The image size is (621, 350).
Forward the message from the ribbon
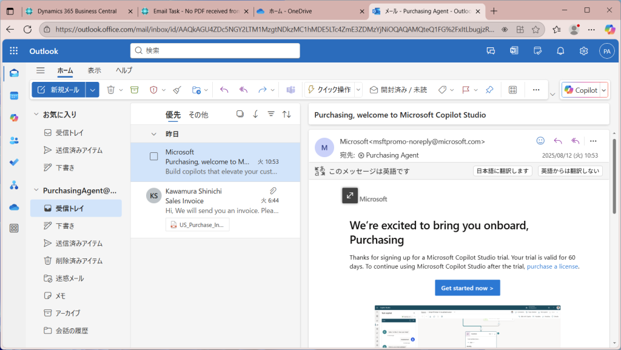point(262,90)
